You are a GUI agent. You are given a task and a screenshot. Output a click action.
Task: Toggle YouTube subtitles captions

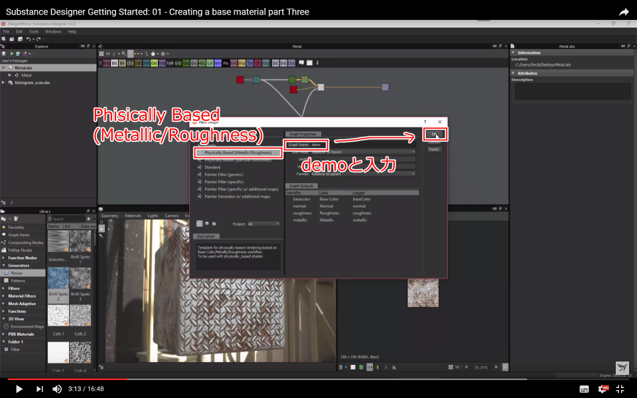tap(584, 389)
